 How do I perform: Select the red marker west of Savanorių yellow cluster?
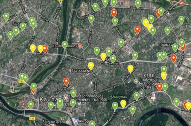pyautogui.click(x=137, y=30)
